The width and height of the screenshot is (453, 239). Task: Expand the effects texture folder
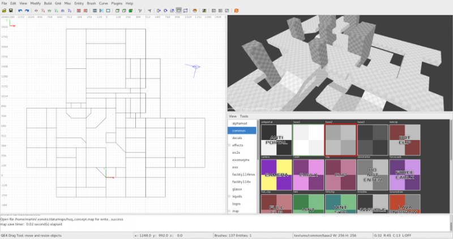229,145
